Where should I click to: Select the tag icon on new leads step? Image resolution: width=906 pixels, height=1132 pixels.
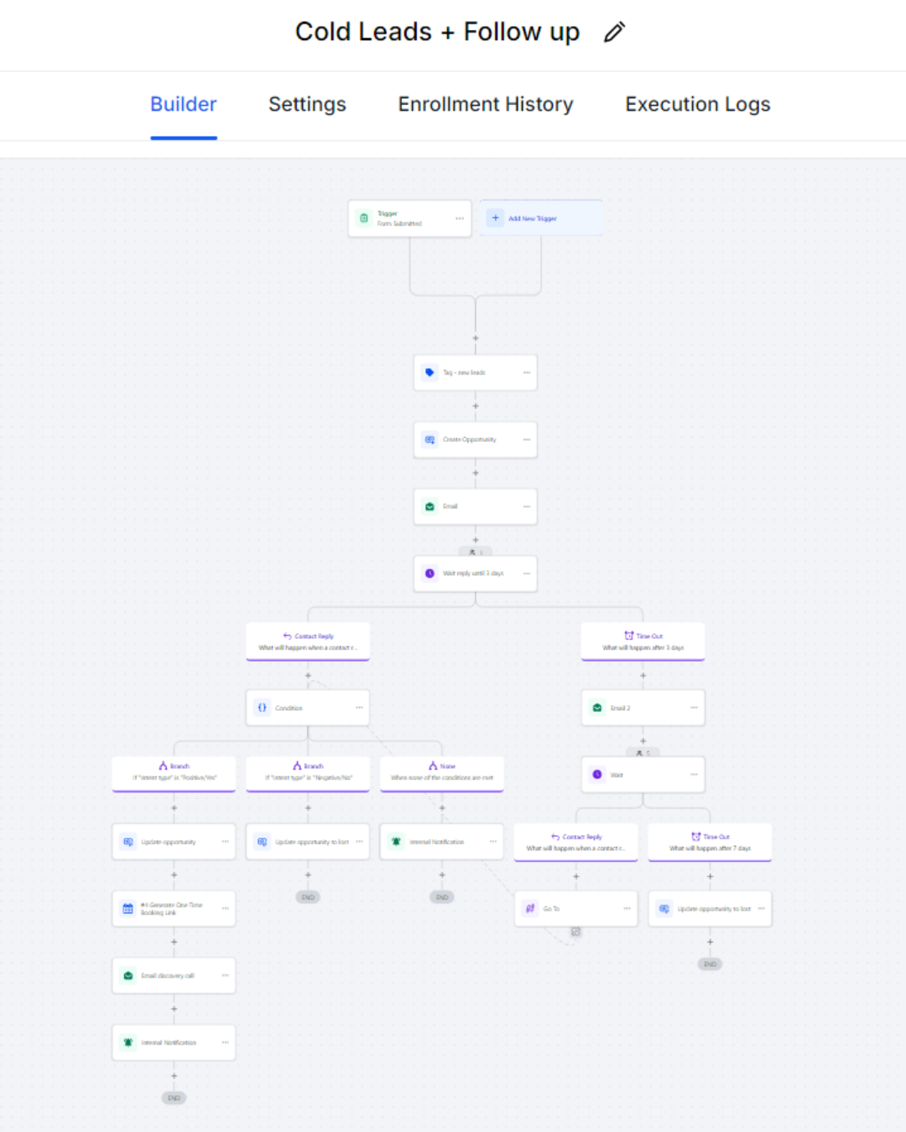430,372
